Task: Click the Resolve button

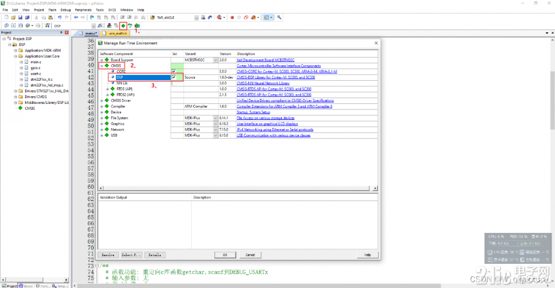Action: pos(108,255)
